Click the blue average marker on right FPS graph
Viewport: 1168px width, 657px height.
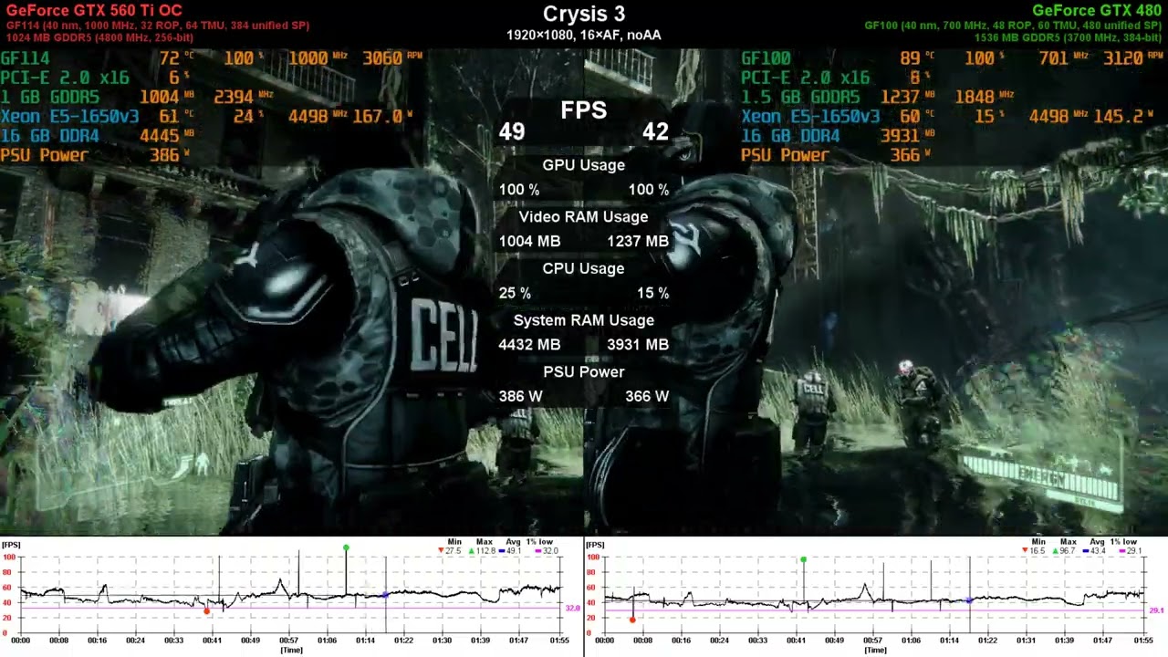click(x=968, y=600)
